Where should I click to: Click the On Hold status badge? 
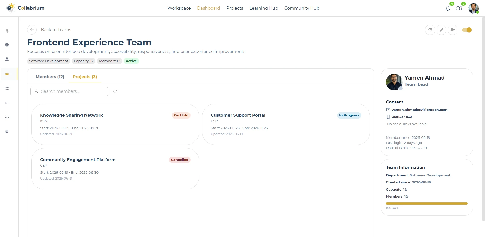[181, 115]
